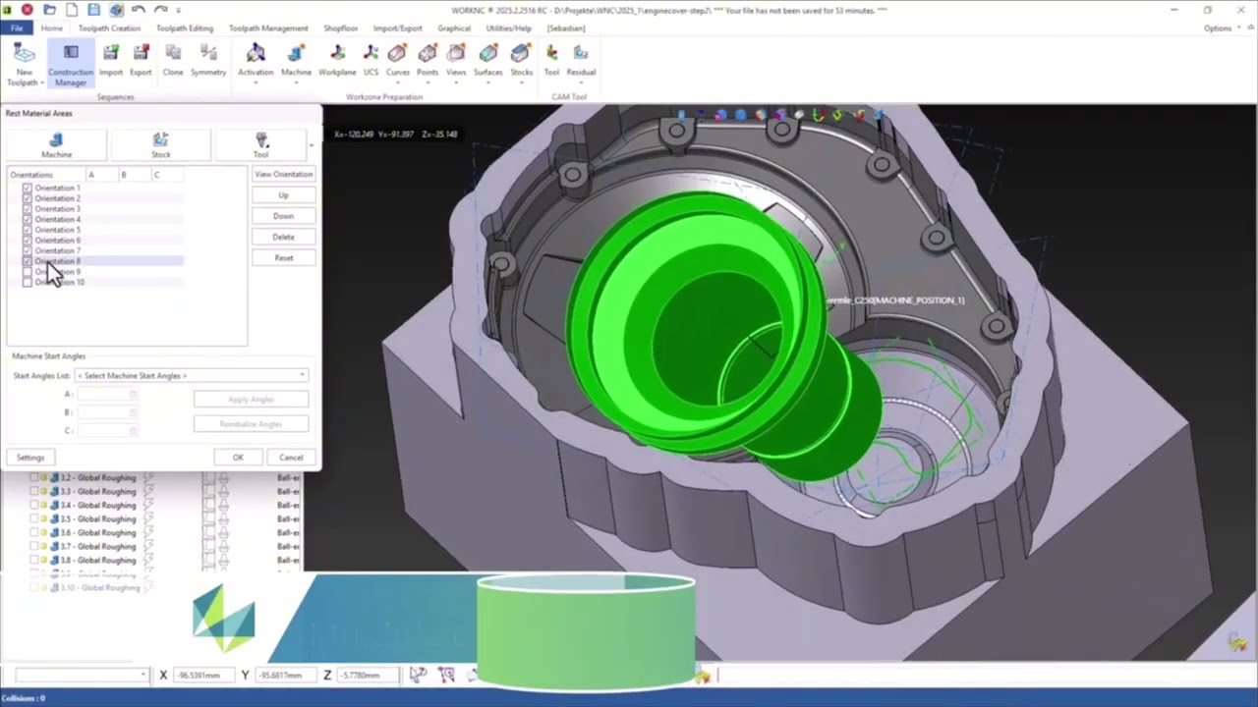Select the 3.4 Global Roughing toolpath
Image resolution: width=1258 pixels, height=707 pixels.
point(106,505)
